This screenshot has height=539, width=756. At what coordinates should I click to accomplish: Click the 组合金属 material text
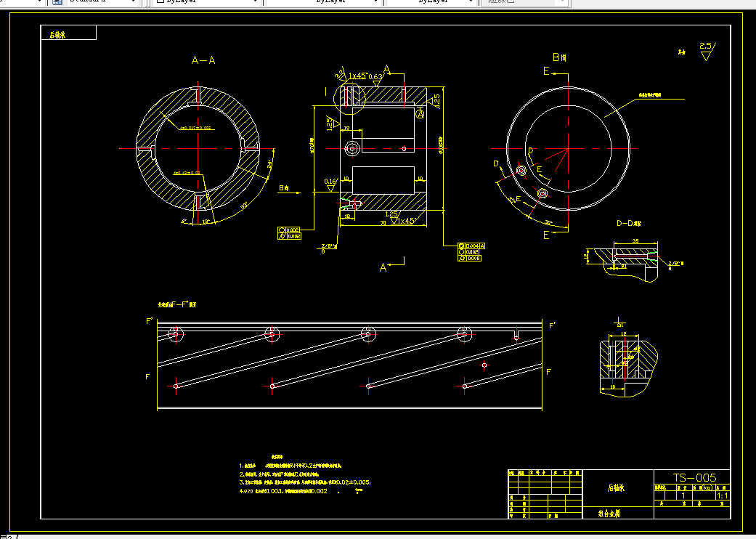point(610,514)
